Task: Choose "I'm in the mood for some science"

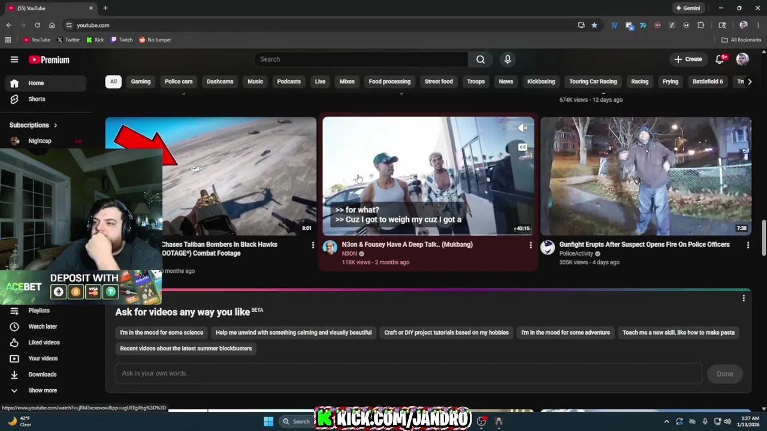Action: click(x=162, y=332)
